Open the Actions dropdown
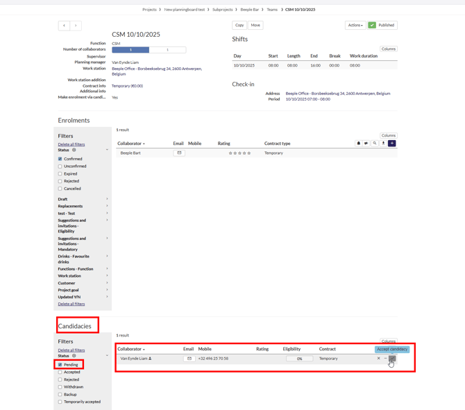 (x=355, y=25)
